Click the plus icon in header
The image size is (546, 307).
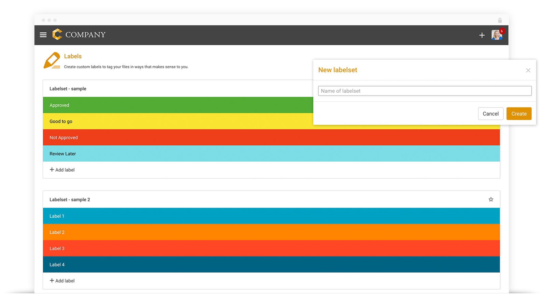coord(482,35)
